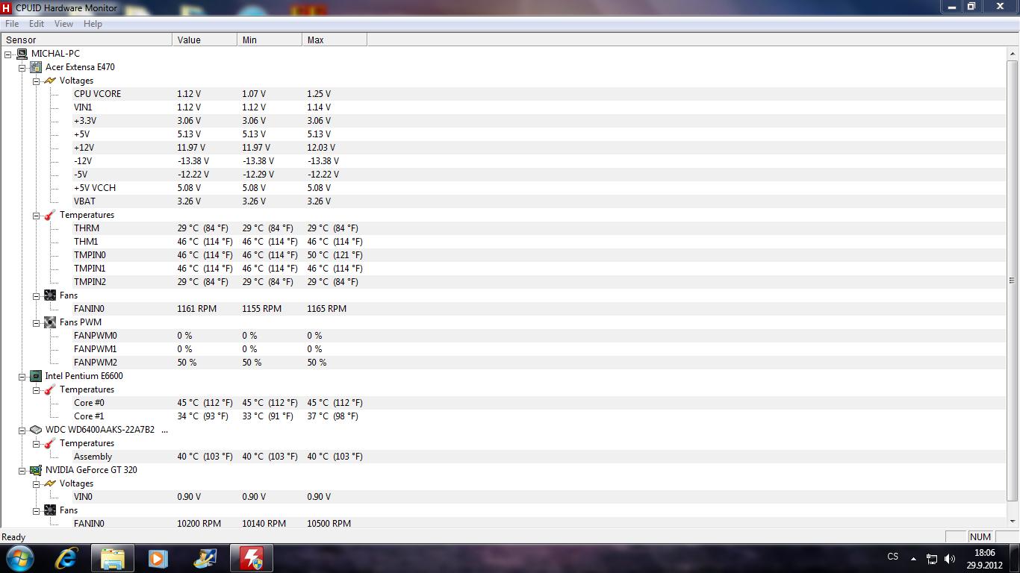The width and height of the screenshot is (1020, 573).
Task: Click the vertical scrollbar up arrow
Action: 1013,52
